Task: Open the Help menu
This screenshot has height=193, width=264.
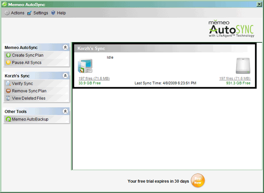Action: [61, 13]
